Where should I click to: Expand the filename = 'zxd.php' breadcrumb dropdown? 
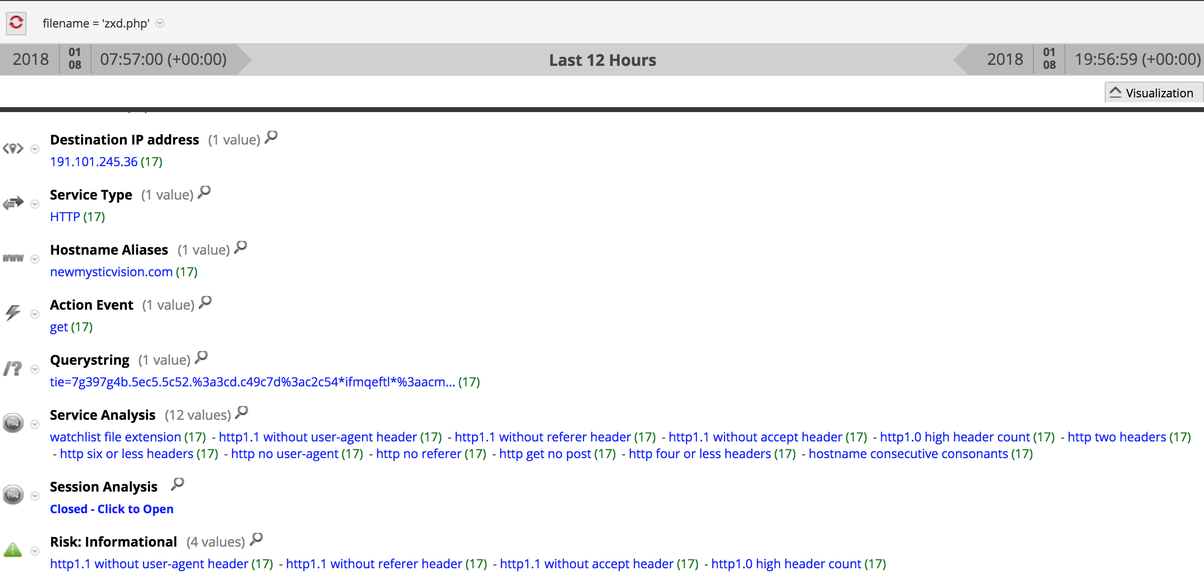coord(159,23)
